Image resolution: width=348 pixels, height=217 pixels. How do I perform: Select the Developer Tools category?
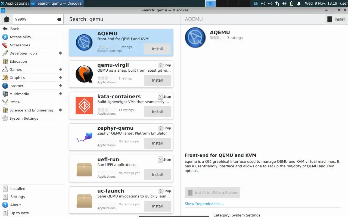[x=32, y=53]
